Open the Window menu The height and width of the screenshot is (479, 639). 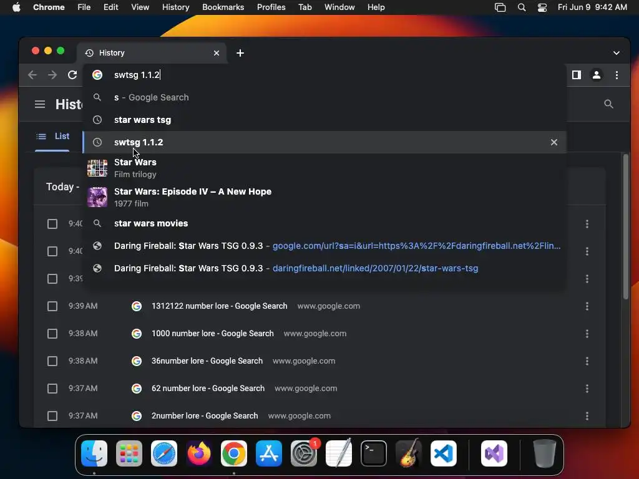tap(339, 7)
